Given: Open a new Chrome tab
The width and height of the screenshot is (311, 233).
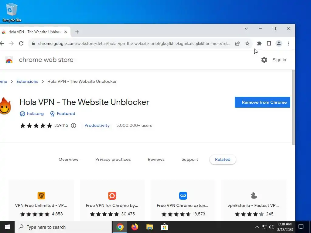Looking at the screenshot, I should (77, 32).
